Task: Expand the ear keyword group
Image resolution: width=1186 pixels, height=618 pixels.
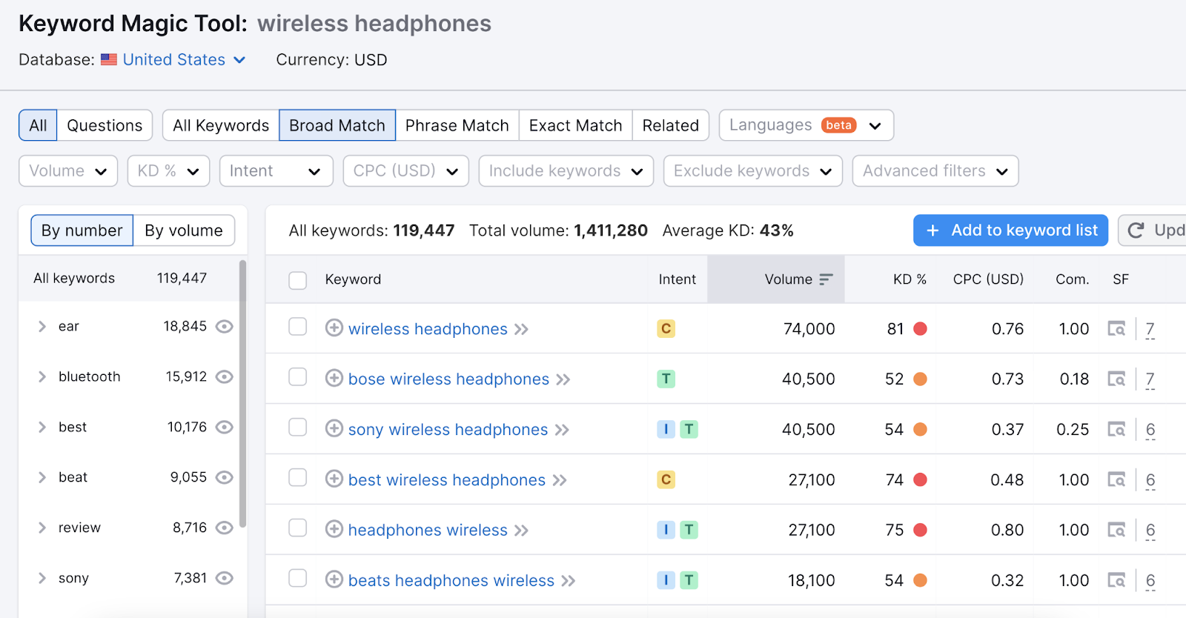Action: click(42, 327)
